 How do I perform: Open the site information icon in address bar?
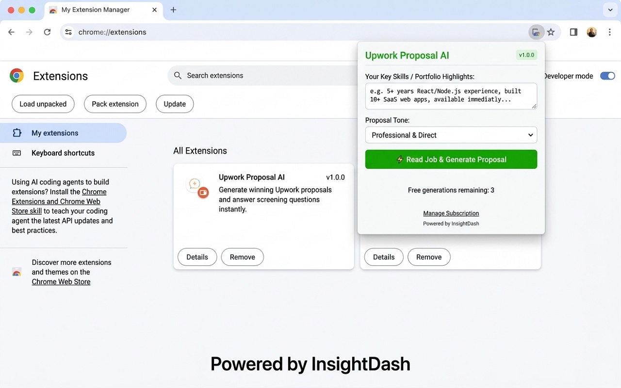click(x=68, y=32)
